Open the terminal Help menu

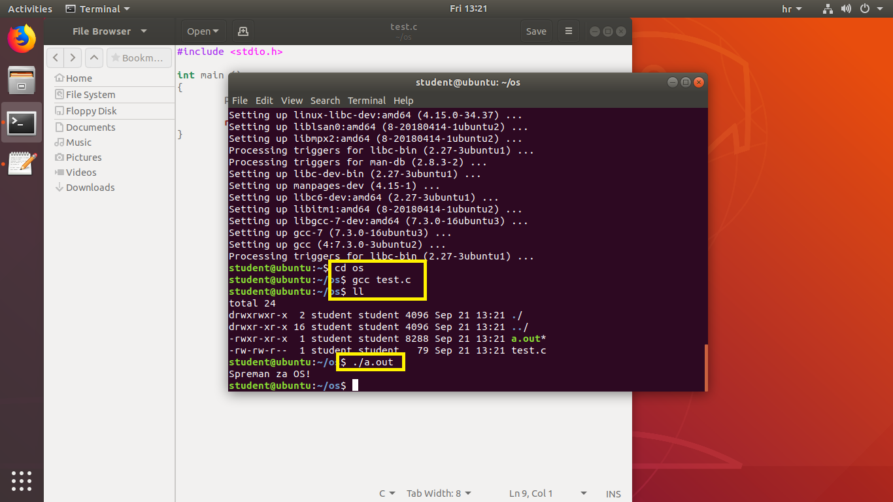click(403, 101)
